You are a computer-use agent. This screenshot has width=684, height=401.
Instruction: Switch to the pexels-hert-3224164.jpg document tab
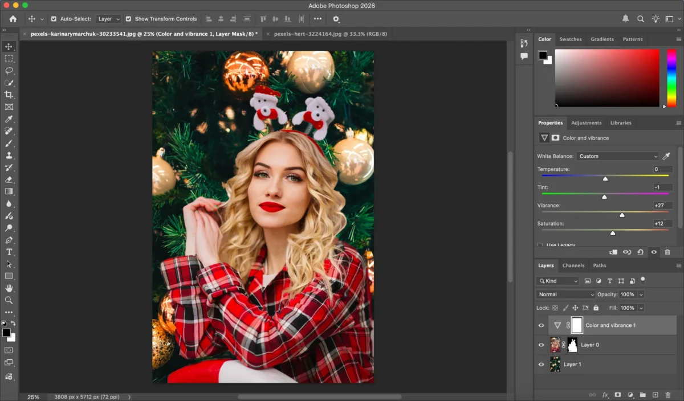(x=331, y=34)
